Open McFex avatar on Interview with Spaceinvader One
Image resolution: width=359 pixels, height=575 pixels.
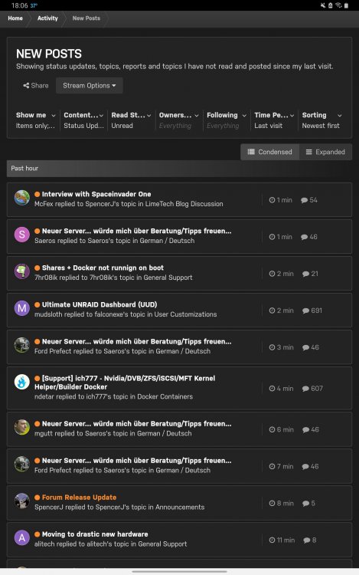[x=22, y=198]
